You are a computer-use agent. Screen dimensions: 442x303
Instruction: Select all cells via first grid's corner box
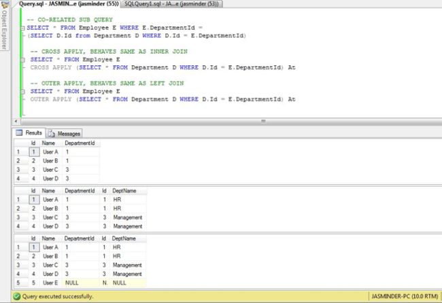[x=20, y=144]
